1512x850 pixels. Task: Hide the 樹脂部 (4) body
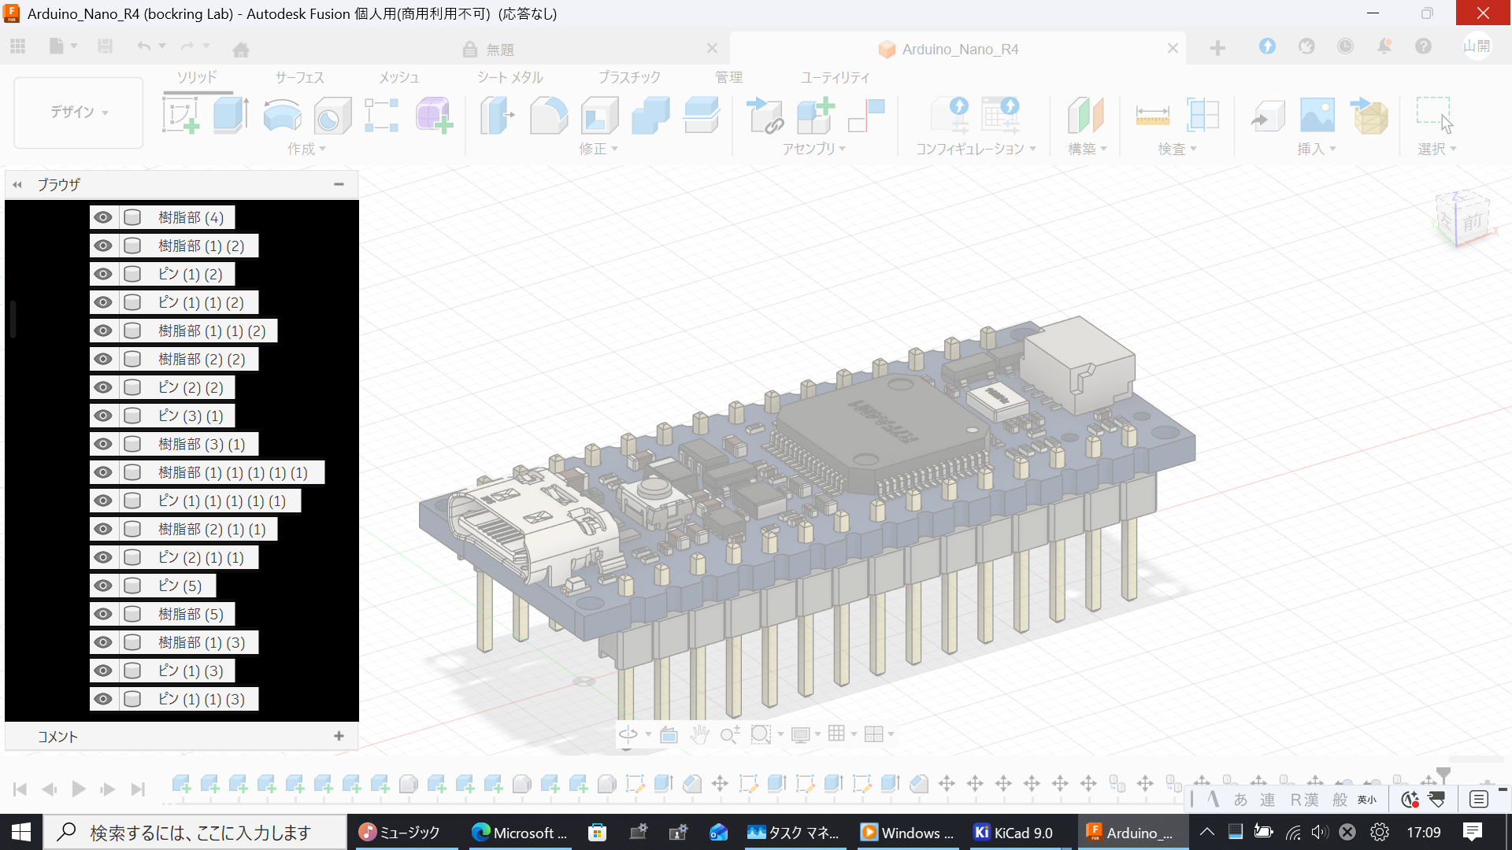pyautogui.click(x=103, y=217)
